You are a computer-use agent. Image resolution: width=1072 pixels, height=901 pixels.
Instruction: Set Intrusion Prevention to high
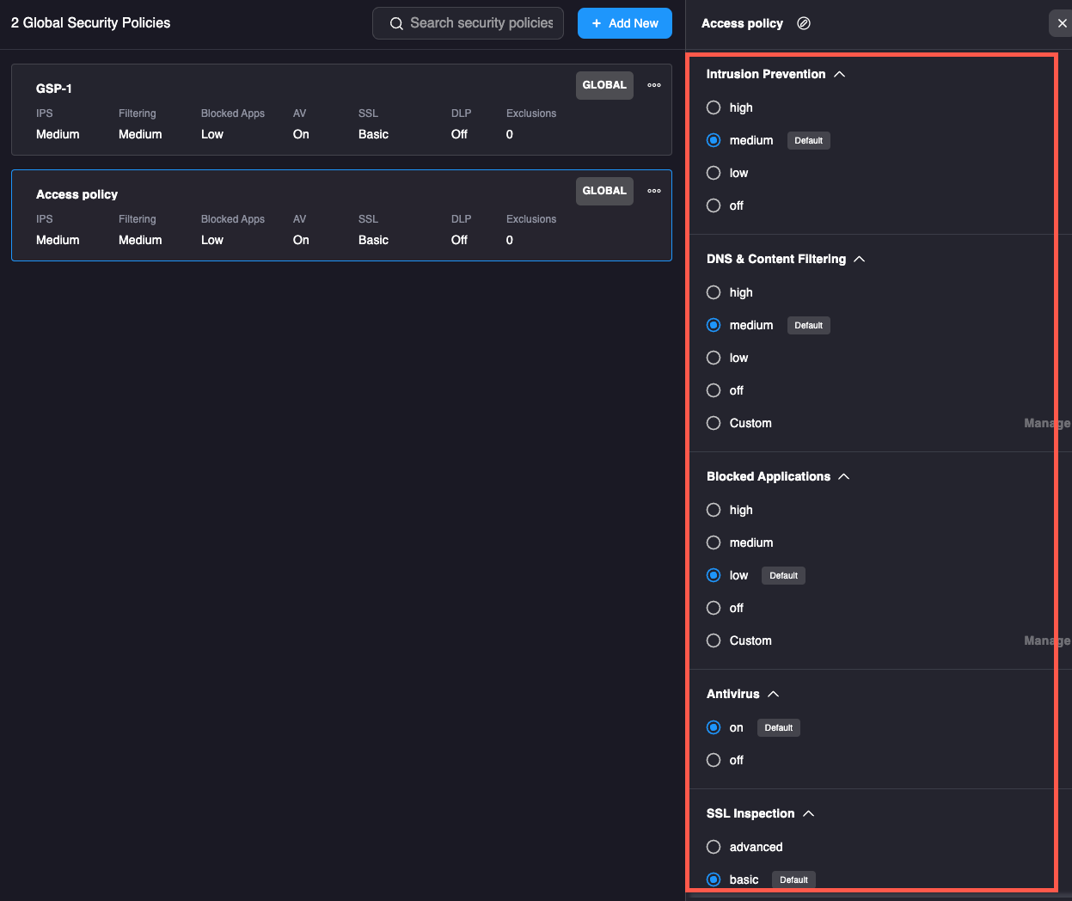(714, 107)
